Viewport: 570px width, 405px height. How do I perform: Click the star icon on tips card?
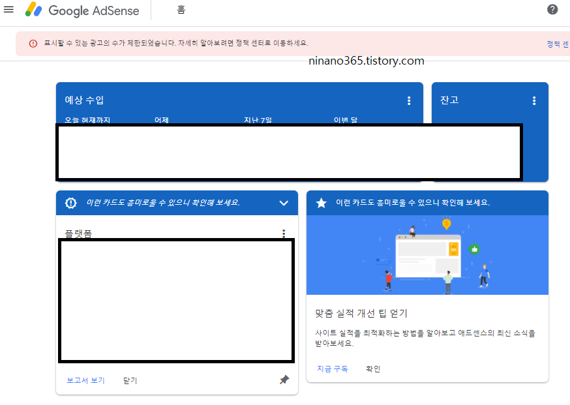click(322, 203)
